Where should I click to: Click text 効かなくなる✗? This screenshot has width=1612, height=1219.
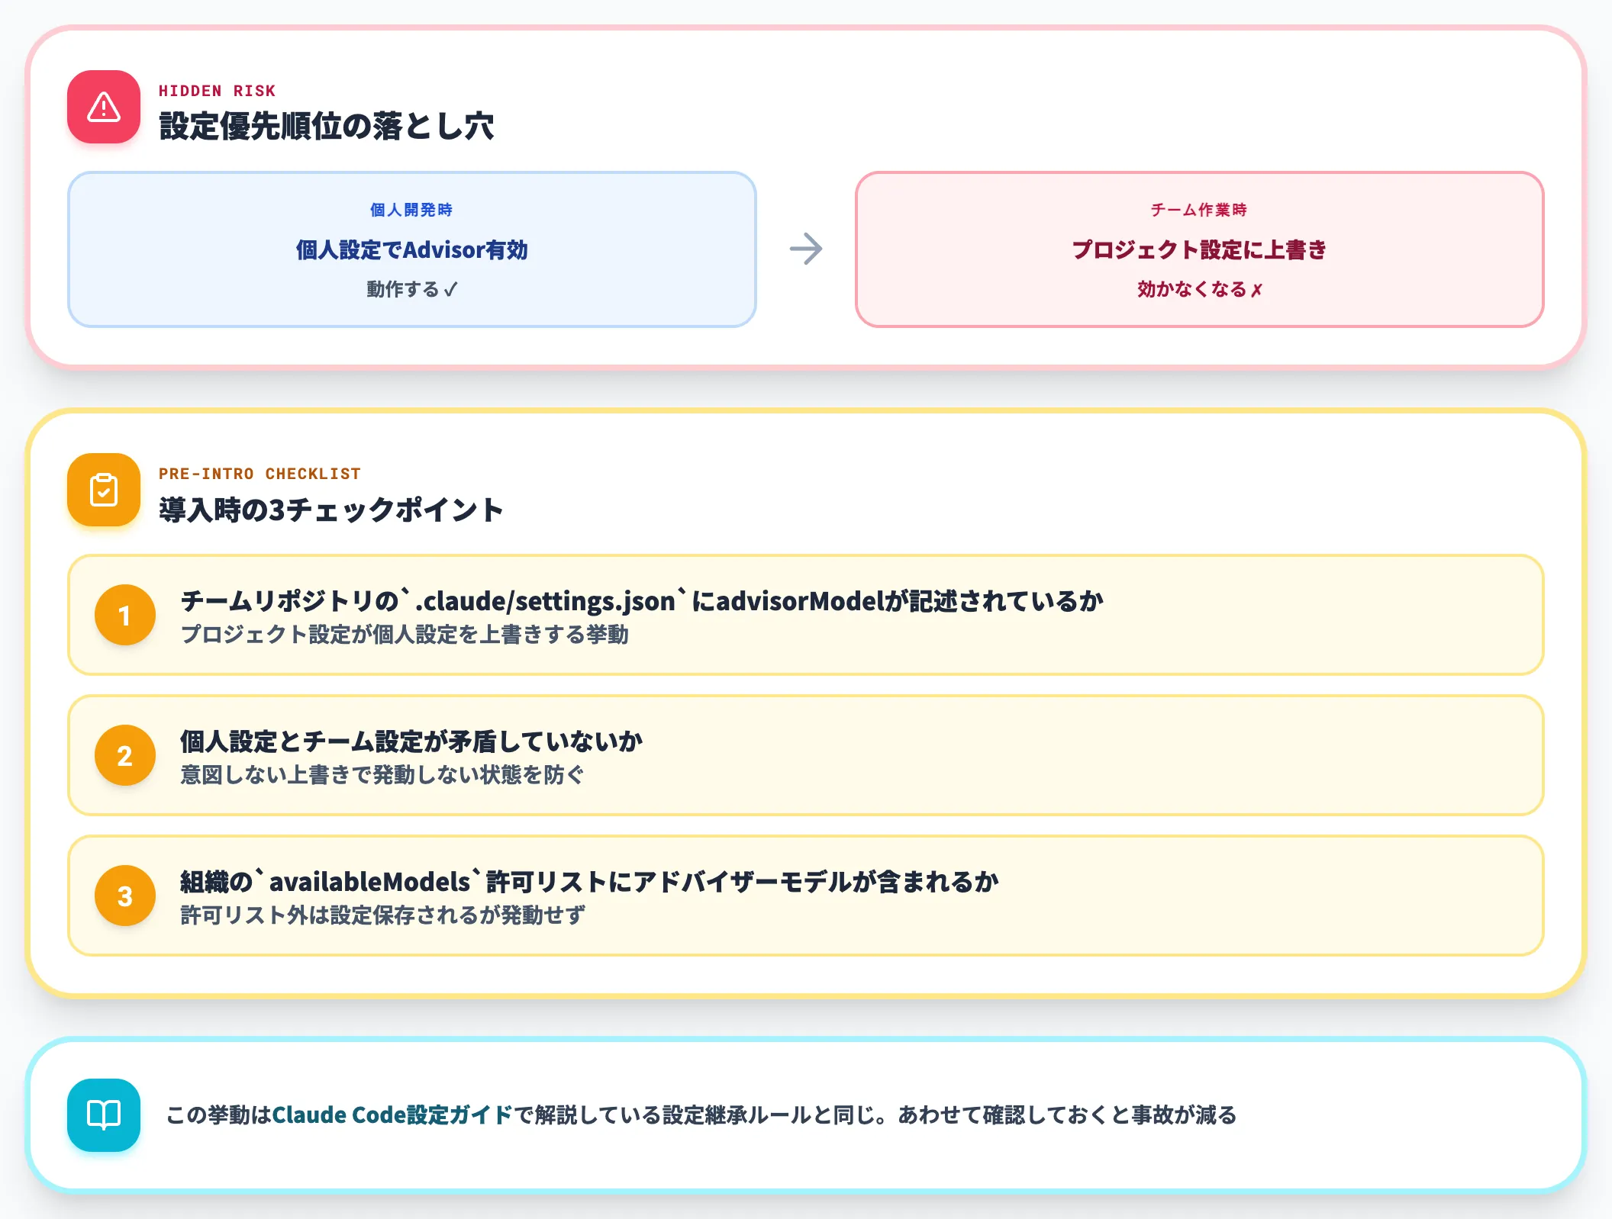pos(1199,289)
